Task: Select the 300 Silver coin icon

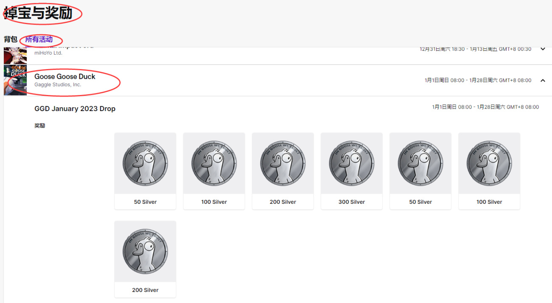Action: click(352, 163)
